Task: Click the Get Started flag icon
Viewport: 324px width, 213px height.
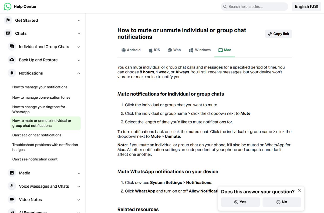Action: [8, 20]
